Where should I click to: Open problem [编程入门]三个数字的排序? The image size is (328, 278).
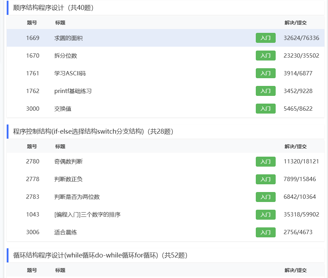[87, 214]
